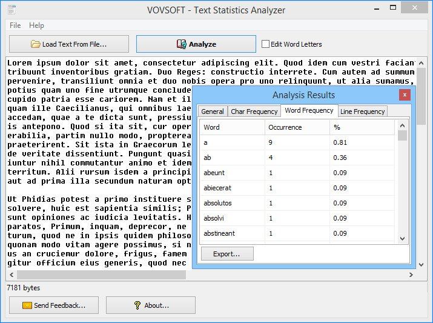
Task: Click the folder icon on Load Text button
Action: pyautogui.click(x=35, y=44)
